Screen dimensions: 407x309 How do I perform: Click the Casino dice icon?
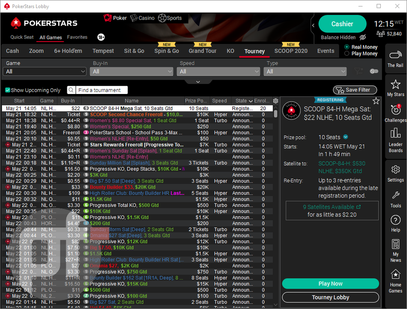click(x=134, y=18)
